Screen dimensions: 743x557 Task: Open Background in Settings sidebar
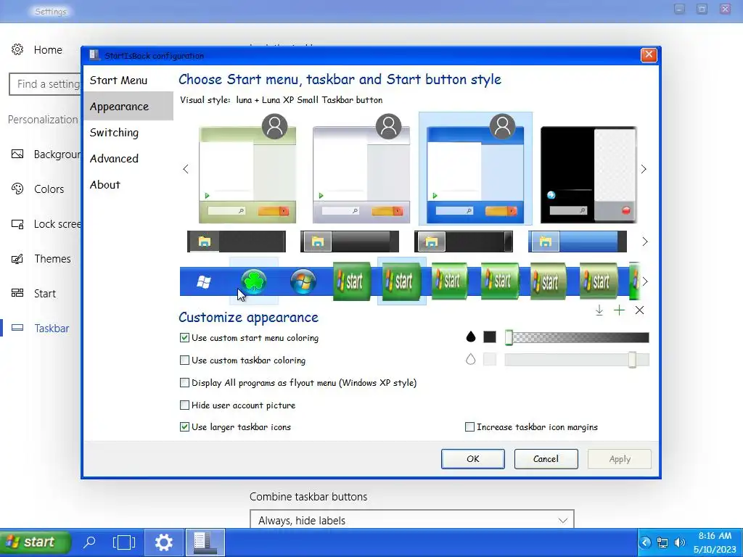pyautogui.click(x=46, y=154)
